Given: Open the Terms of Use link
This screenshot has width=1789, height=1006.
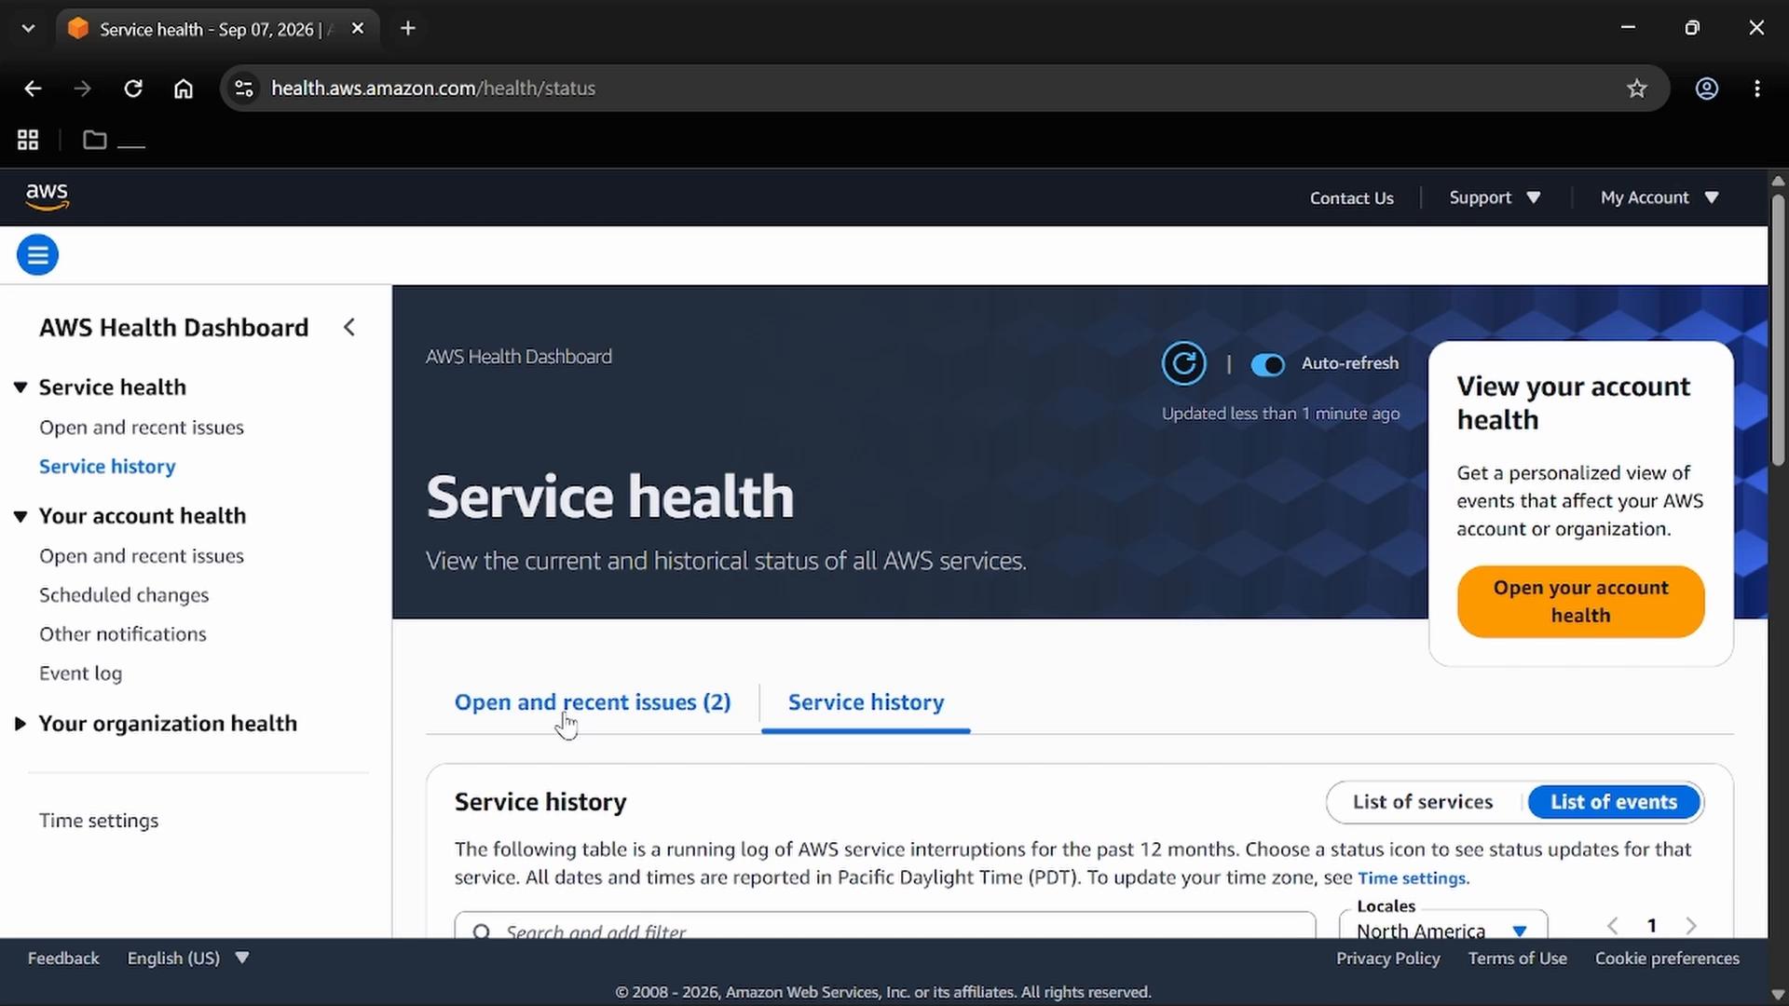Looking at the screenshot, I should (x=1517, y=958).
